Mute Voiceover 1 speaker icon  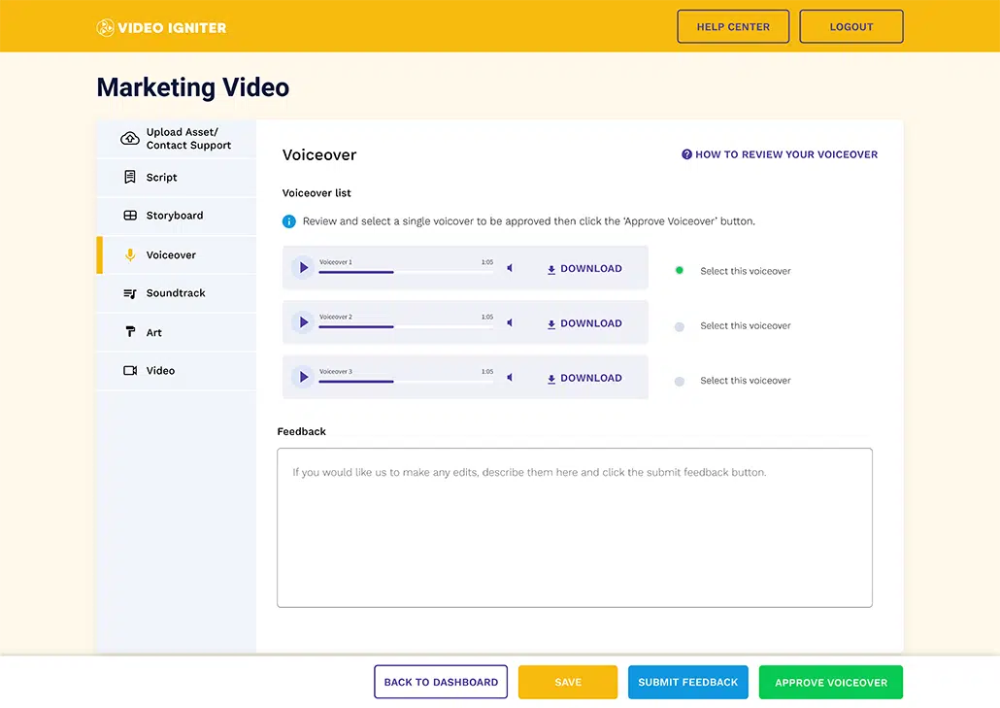(x=510, y=268)
